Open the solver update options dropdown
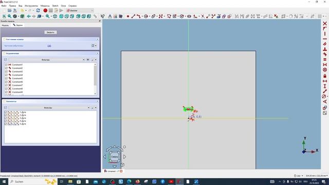 96,46
